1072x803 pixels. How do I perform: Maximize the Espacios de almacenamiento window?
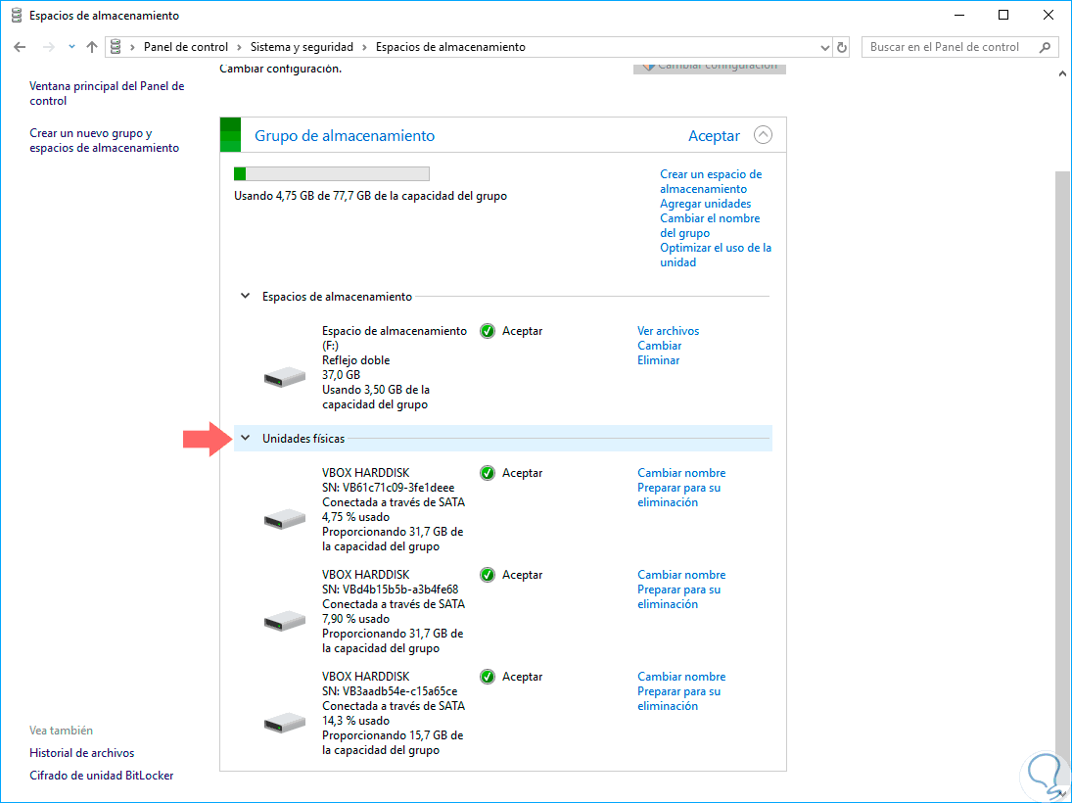pyautogui.click(x=1002, y=15)
